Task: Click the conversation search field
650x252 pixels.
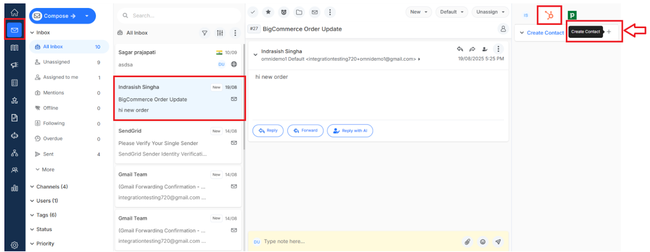Action: [x=179, y=16]
